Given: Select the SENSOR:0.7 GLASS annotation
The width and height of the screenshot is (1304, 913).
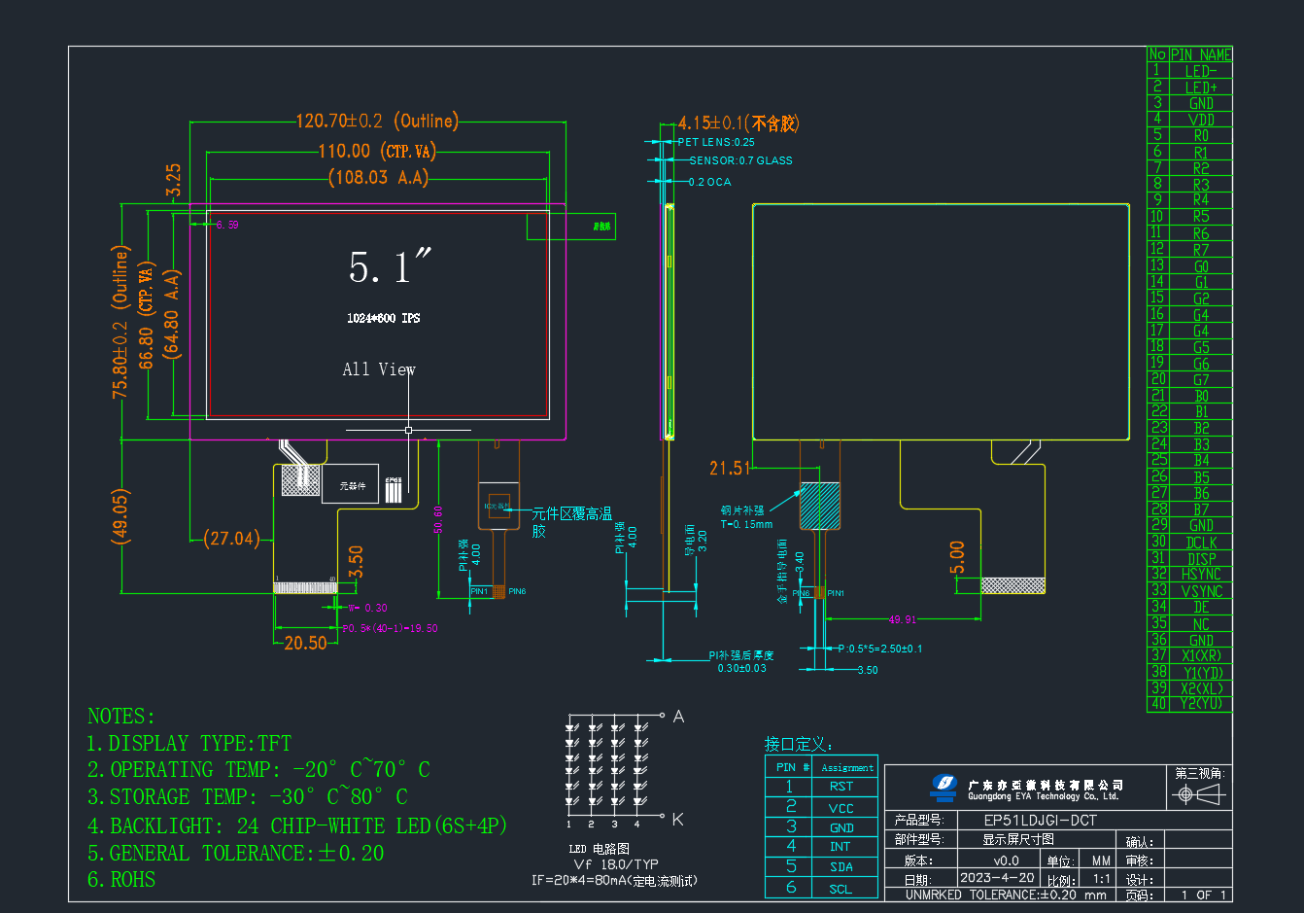Looking at the screenshot, I should click(x=740, y=160).
